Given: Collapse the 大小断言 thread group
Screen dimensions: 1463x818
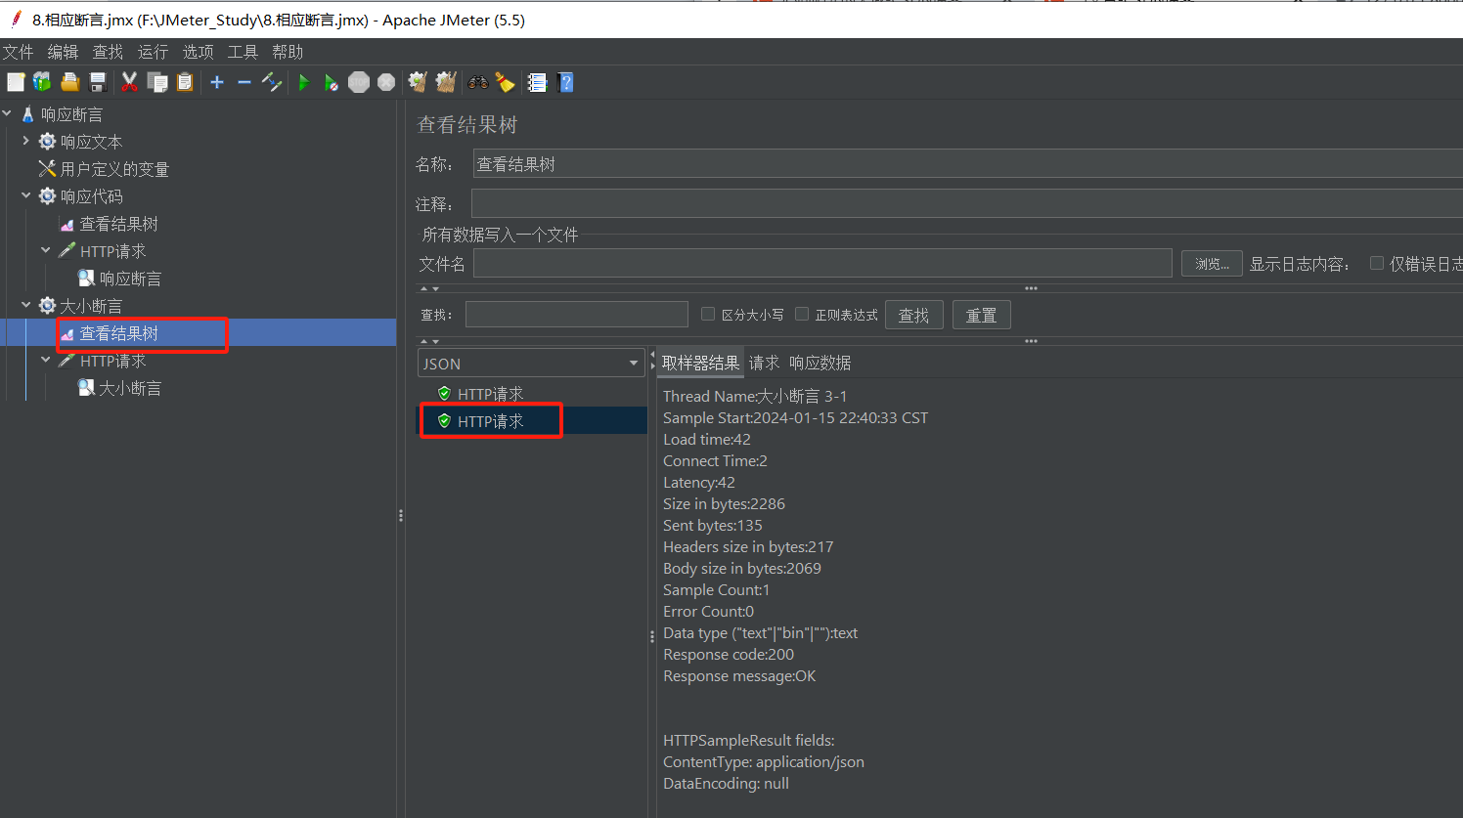Looking at the screenshot, I should click(26, 305).
